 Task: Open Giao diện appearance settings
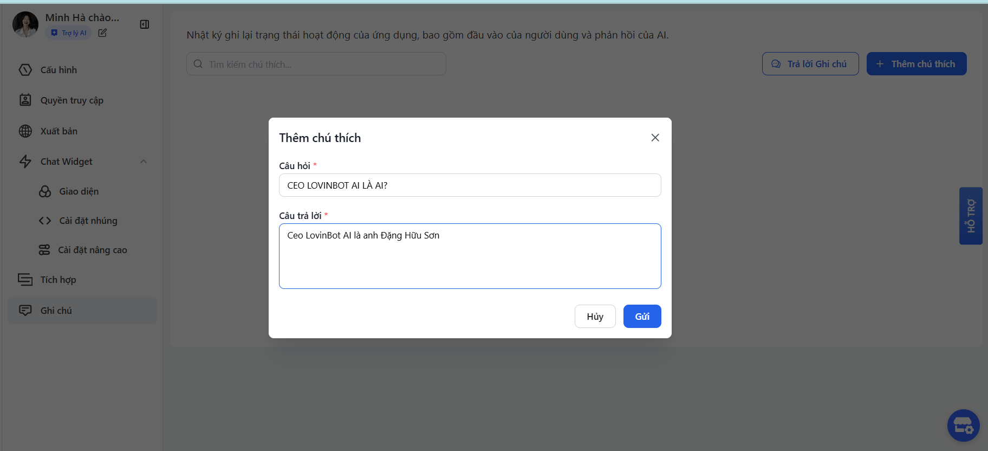79,191
